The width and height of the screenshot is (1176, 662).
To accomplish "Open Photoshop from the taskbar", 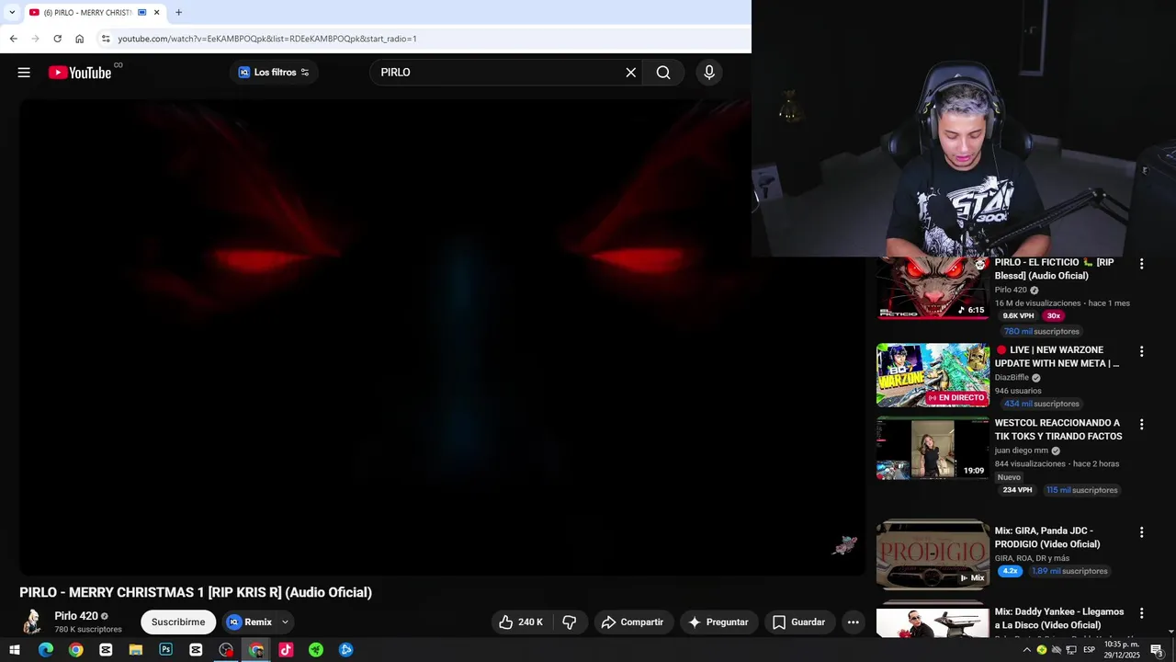I will pyautogui.click(x=165, y=650).
